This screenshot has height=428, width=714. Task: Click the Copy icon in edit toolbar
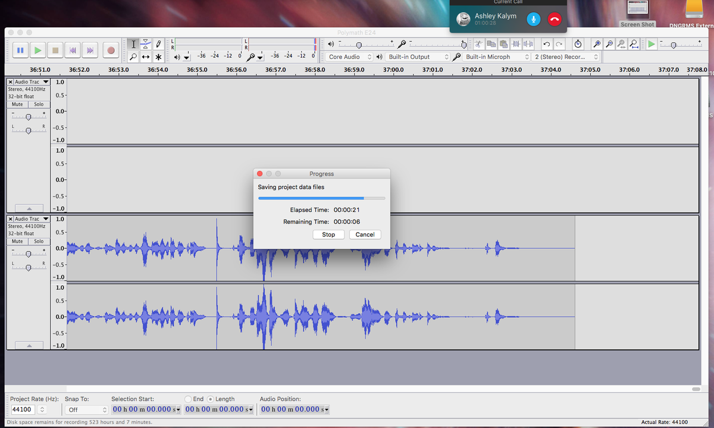tap(491, 44)
